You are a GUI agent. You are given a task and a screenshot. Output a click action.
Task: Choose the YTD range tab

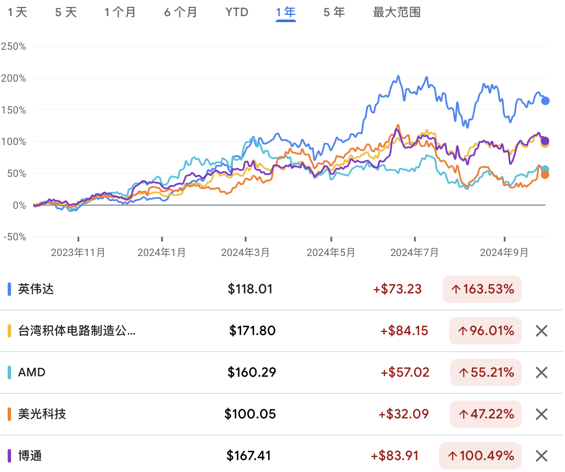pyautogui.click(x=237, y=12)
